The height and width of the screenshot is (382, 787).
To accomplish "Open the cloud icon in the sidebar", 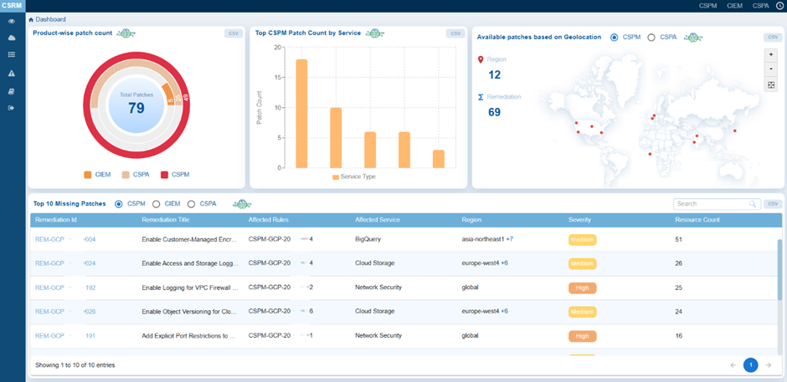I will (12, 38).
